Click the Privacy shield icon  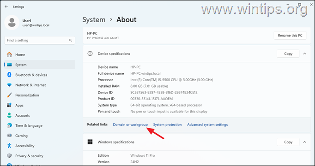coord(9,156)
